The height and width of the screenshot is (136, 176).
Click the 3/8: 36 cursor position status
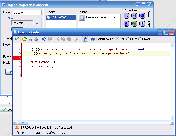point(20,133)
